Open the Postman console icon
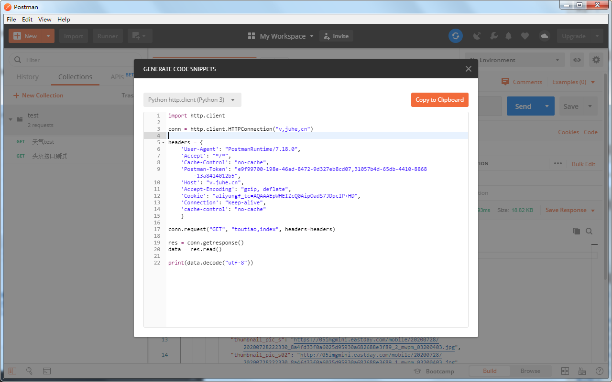The width and height of the screenshot is (612, 382). coord(47,371)
